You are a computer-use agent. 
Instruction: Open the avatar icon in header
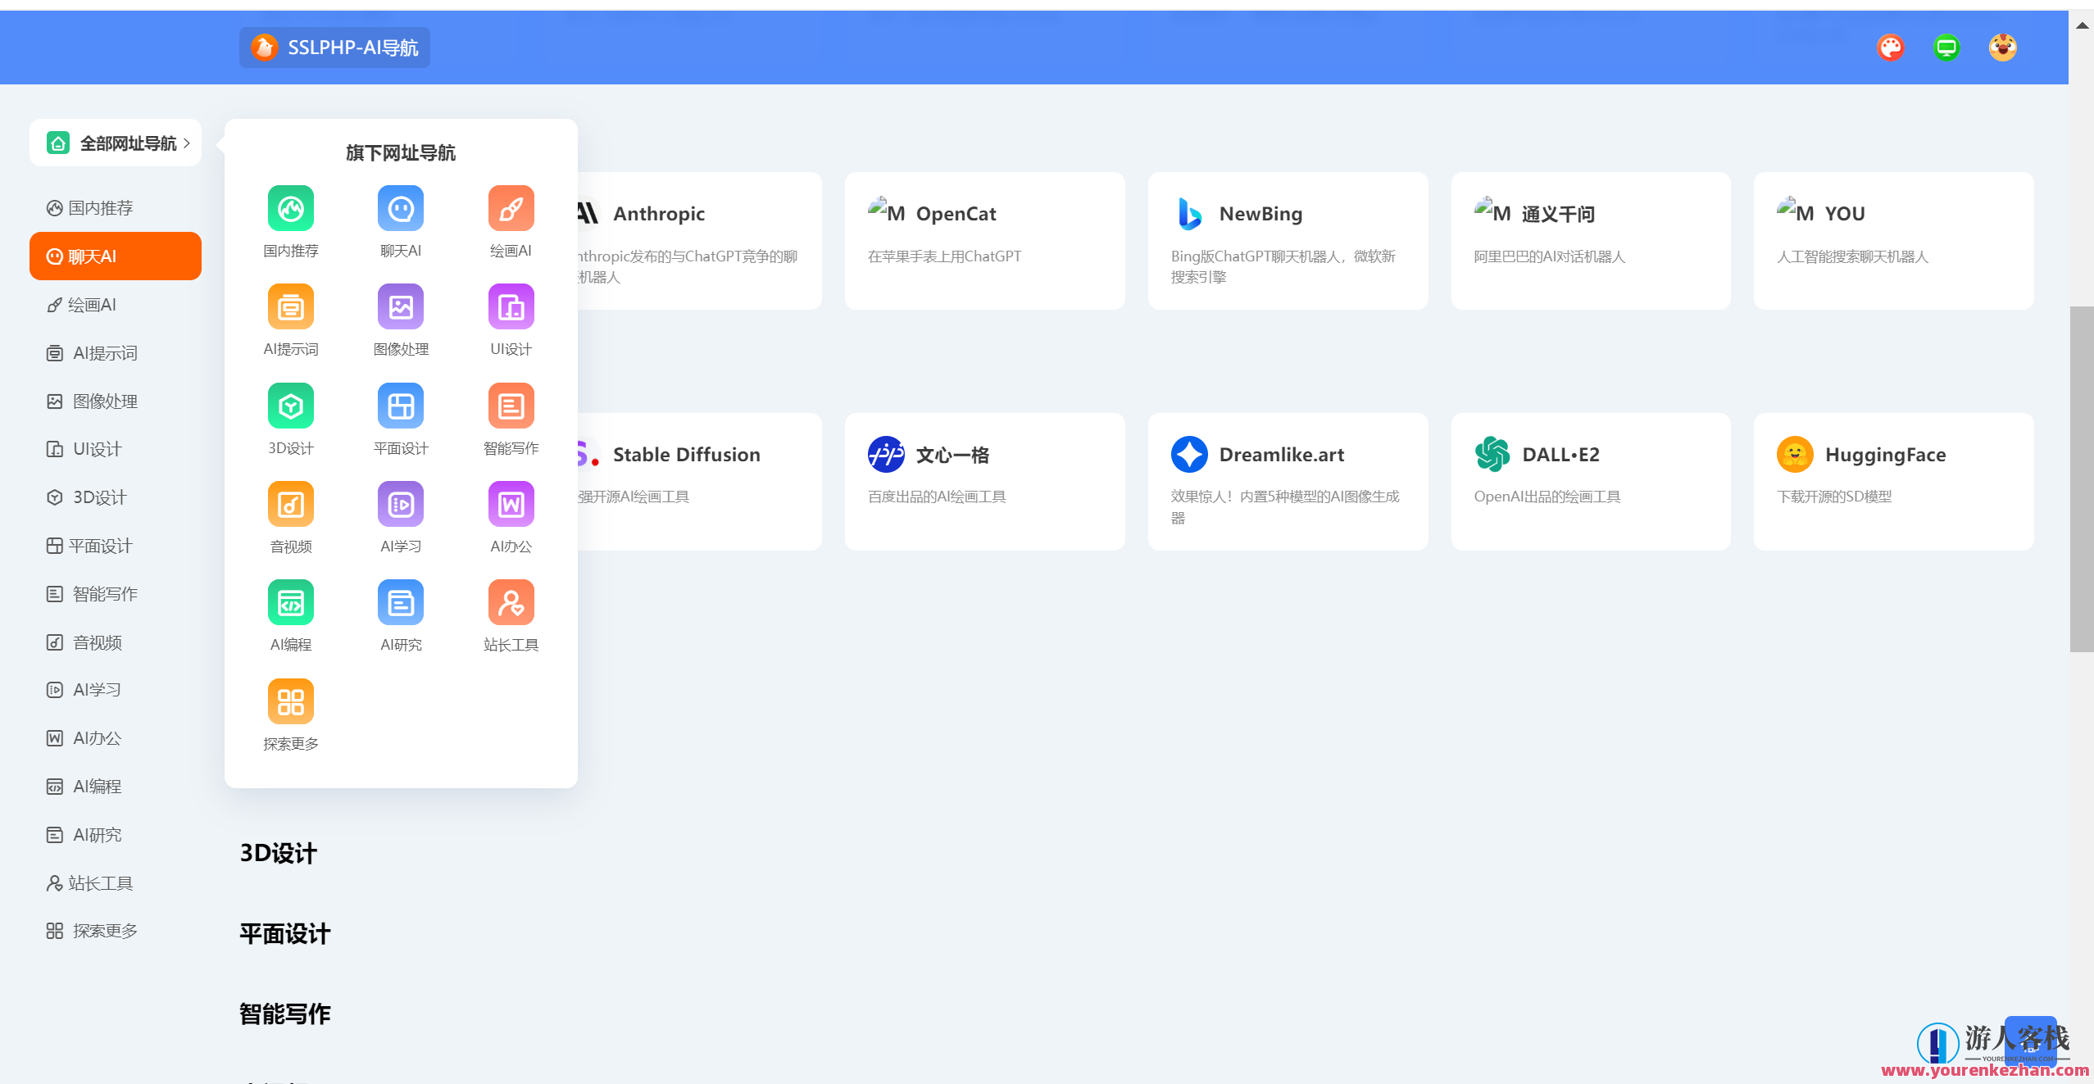tap(2002, 48)
